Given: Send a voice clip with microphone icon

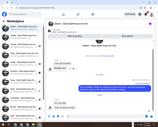Looking at the screenshot, I should point(49,117).
